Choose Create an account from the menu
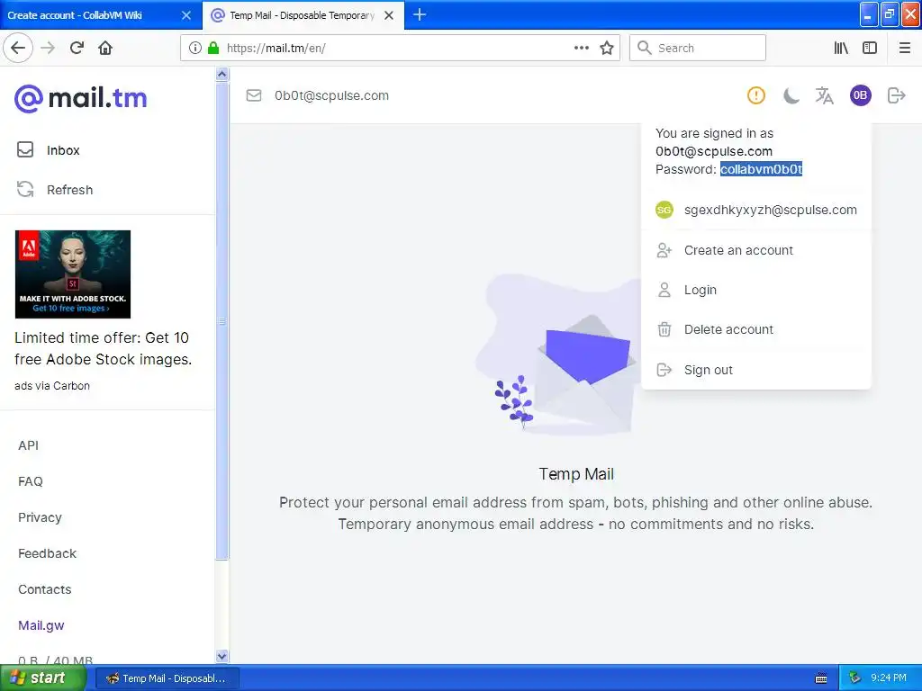This screenshot has height=691, width=922. 755,250
